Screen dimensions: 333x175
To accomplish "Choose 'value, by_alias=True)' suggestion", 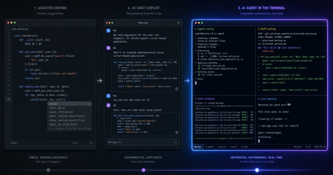I will (69, 124).
